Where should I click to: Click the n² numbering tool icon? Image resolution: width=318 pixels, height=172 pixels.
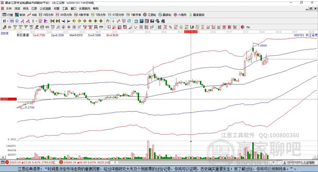[x=53, y=27]
